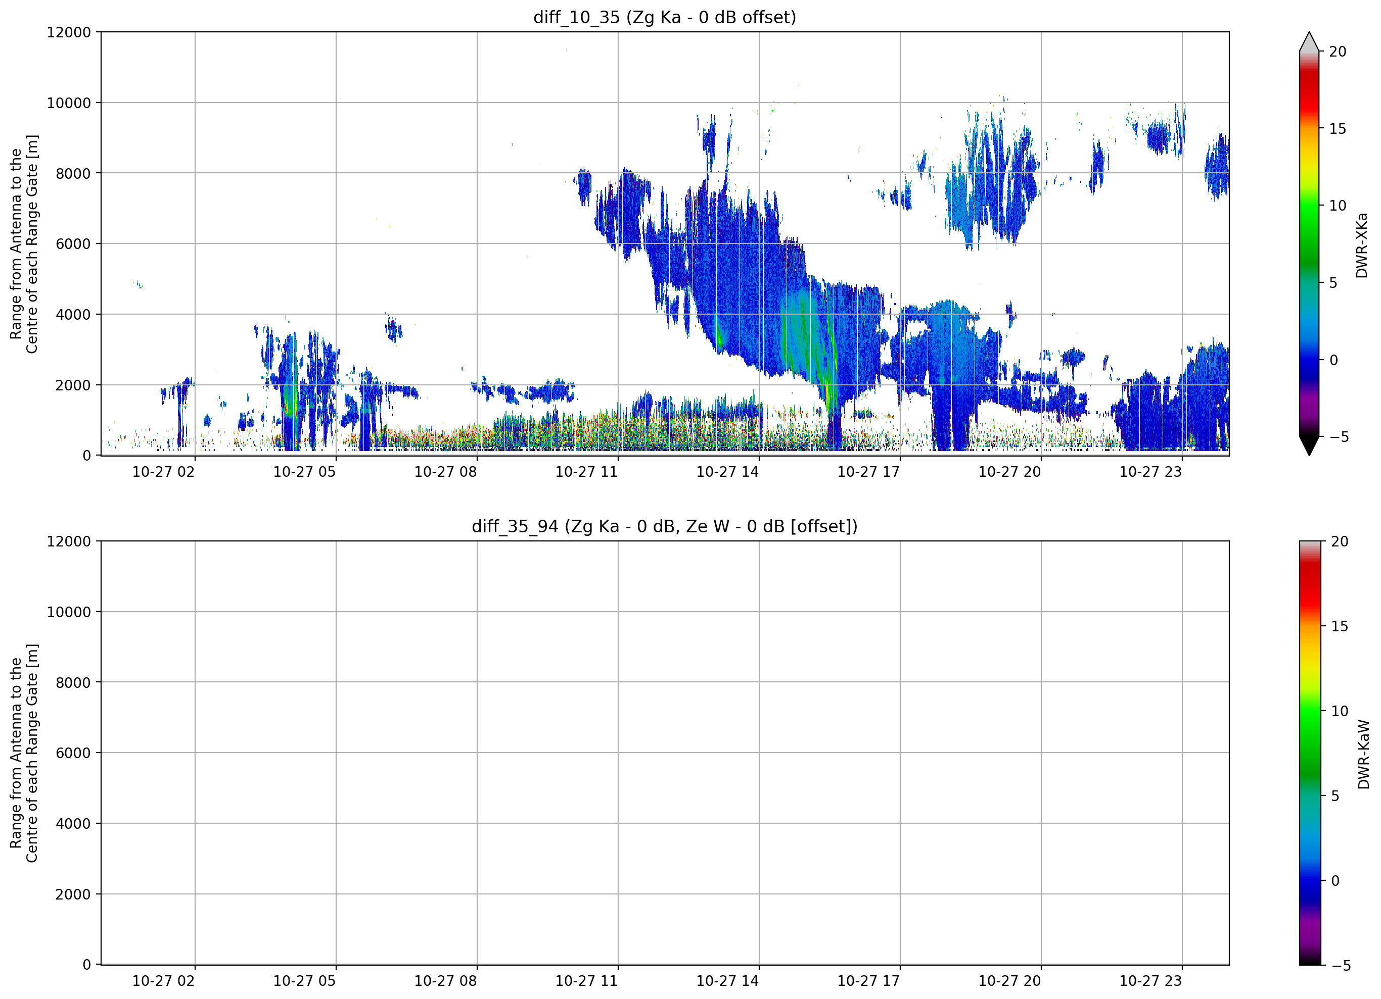Click the '15' tick on top colorbar
The width and height of the screenshot is (1381, 999).
[1338, 129]
